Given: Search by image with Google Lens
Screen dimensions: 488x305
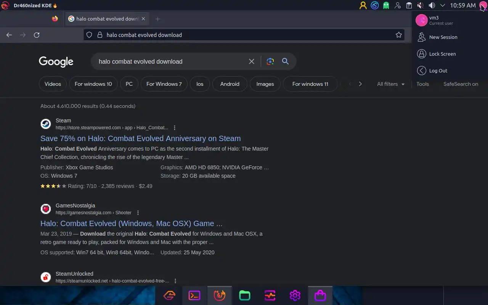Looking at the screenshot, I should pos(270,61).
